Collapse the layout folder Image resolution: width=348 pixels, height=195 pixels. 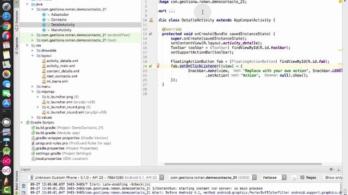point(33,56)
